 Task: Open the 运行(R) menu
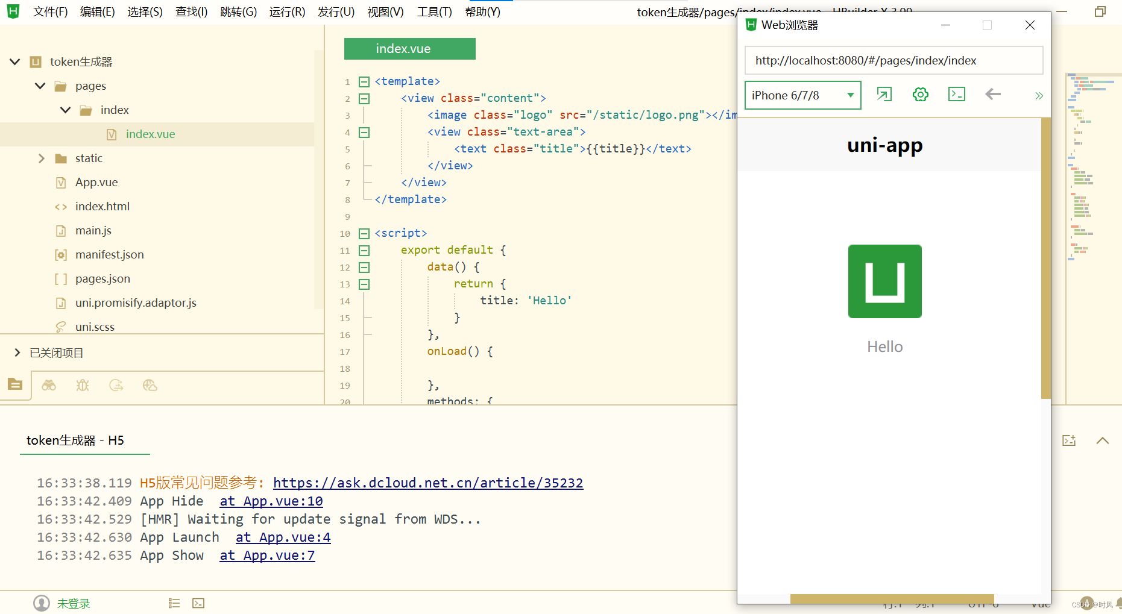287,12
